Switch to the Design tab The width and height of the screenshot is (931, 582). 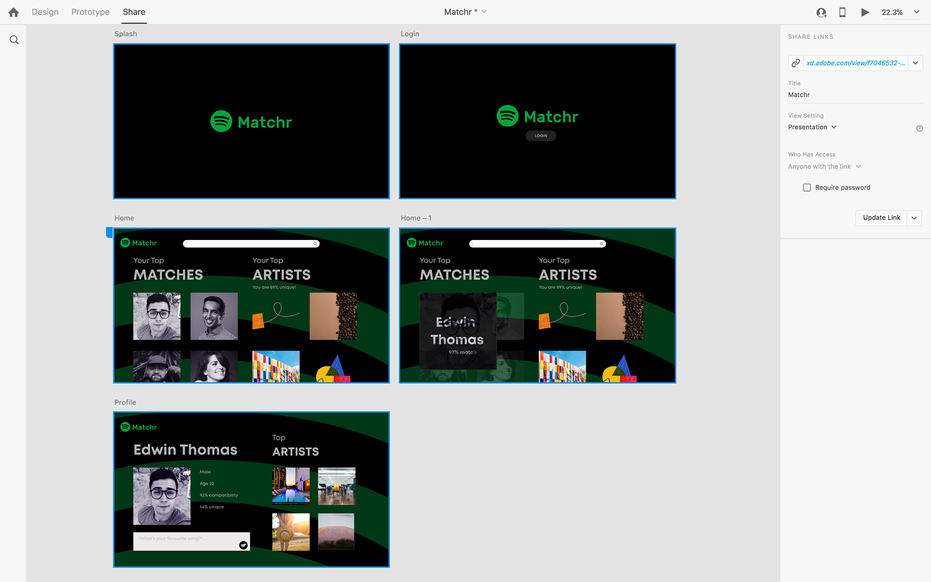tap(45, 12)
